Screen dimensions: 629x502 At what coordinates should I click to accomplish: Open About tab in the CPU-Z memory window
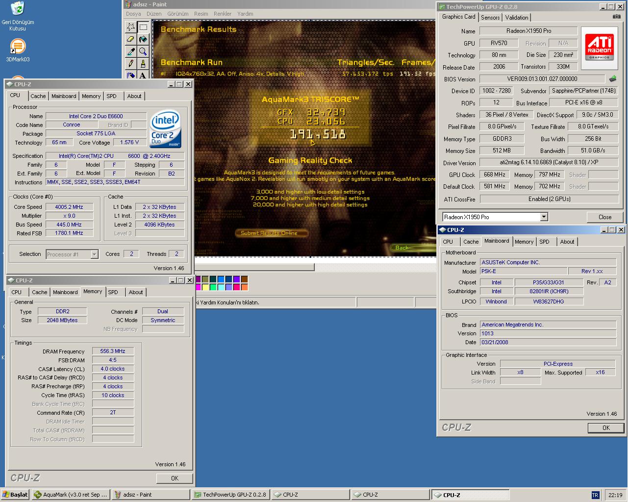click(136, 292)
